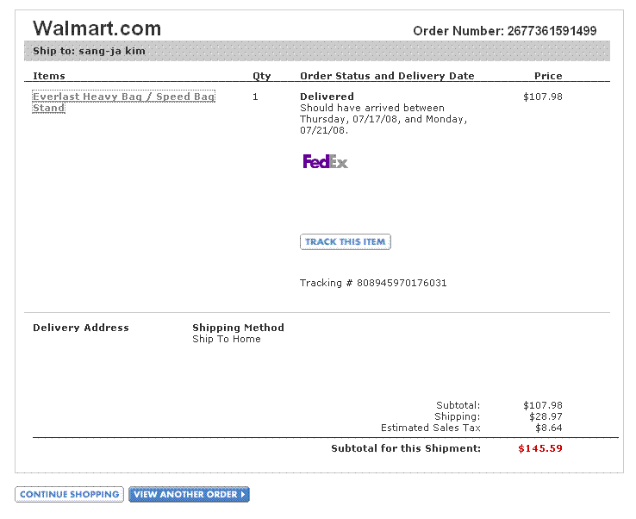Click the View Another Order button
The width and height of the screenshot is (636, 519).
point(189,494)
